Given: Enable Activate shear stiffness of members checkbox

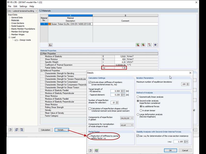Looking at the screenshot, I should pyautogui.click(x=90, y=82).
